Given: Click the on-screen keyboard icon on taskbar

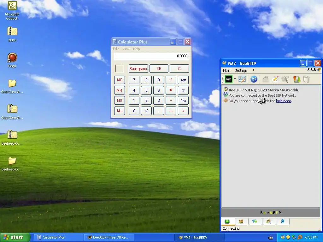Looking at the screenshot, I should (271, 238).
